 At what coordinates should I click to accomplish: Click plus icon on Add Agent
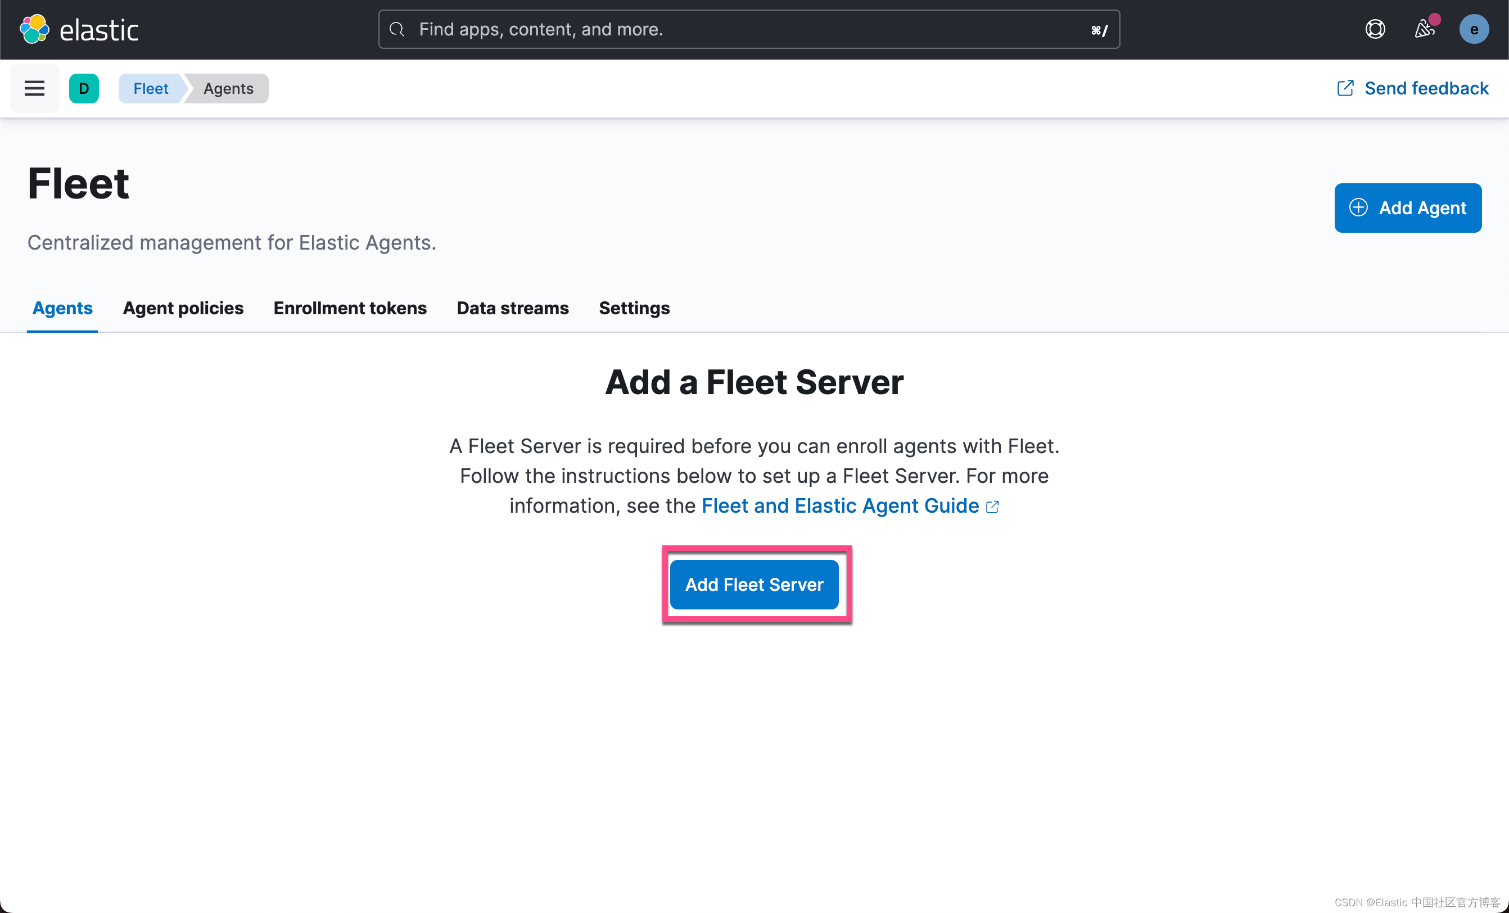point(1358,207)
